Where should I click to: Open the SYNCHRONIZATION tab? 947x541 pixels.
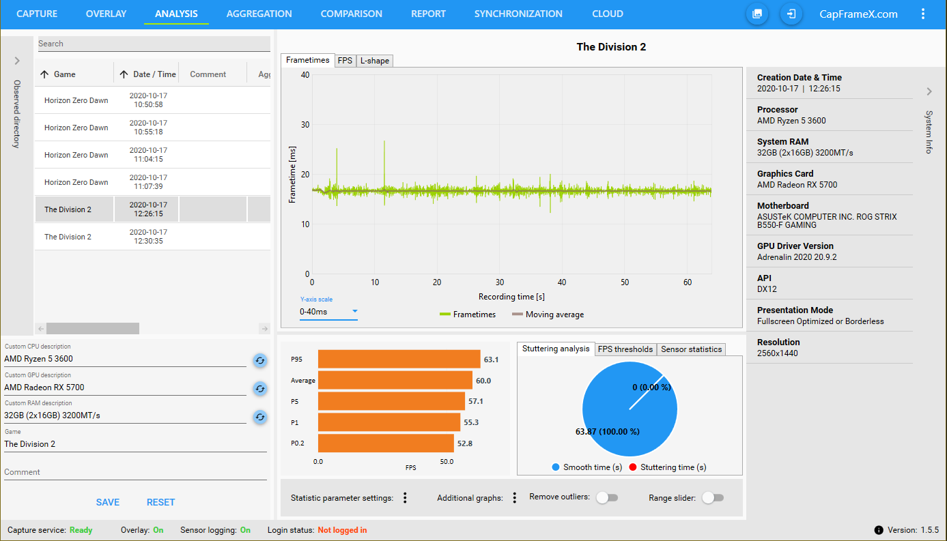coord(518,14)
